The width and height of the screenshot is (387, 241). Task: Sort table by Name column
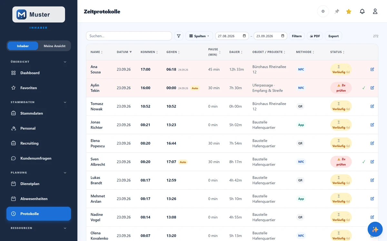[x=97, y=52]
